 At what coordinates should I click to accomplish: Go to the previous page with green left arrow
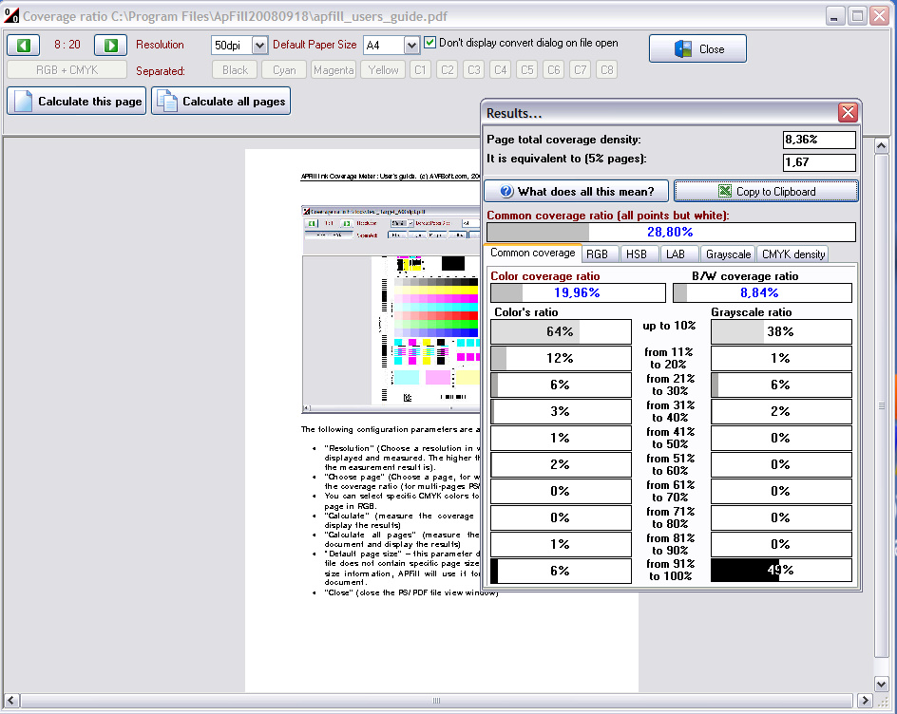click(24, 46)
